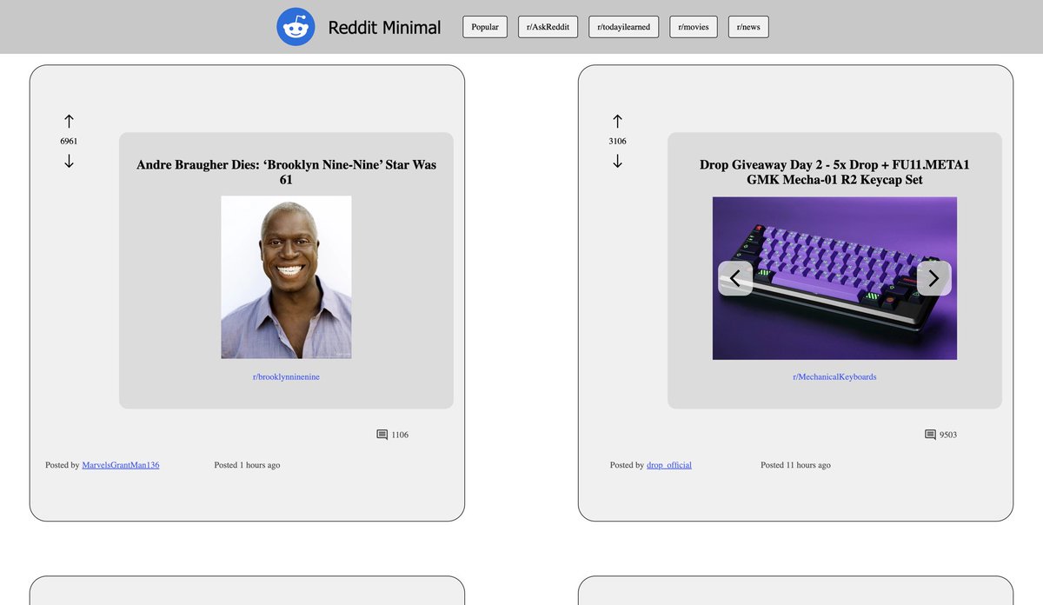Visit MarvelsGrantMan136 user profile
Screen dimensions: 1043x605
pyautogui.click(x=121, y=465)
